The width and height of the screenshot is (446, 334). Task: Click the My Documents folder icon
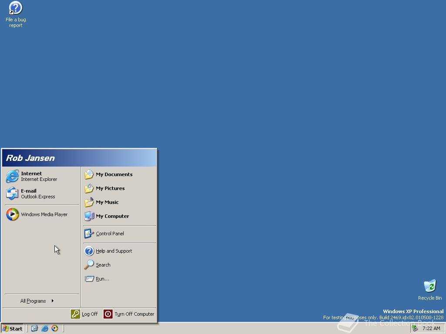coord(89,174)
